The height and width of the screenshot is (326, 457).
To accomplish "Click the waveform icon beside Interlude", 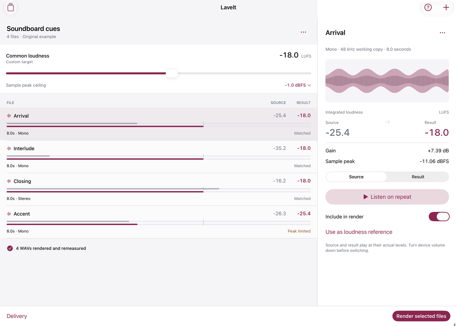I will pos(9,148).
